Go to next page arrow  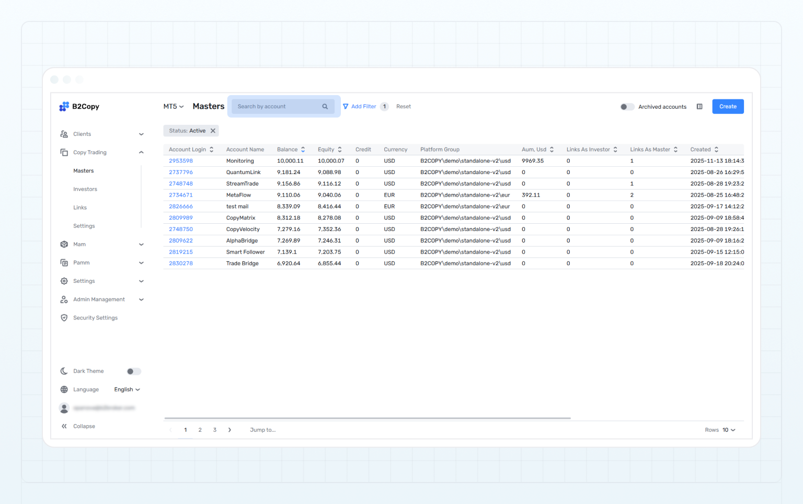coord(230,430)
